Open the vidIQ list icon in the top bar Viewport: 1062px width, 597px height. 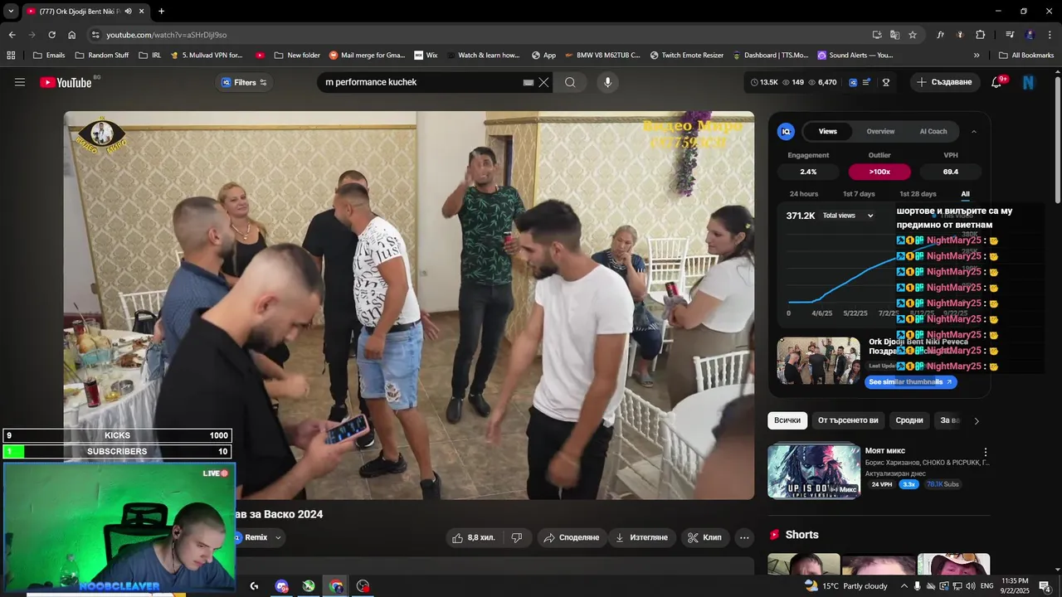click(x=867, y=82)
